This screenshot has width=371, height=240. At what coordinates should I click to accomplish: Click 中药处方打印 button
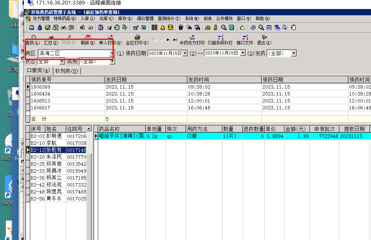192,40
